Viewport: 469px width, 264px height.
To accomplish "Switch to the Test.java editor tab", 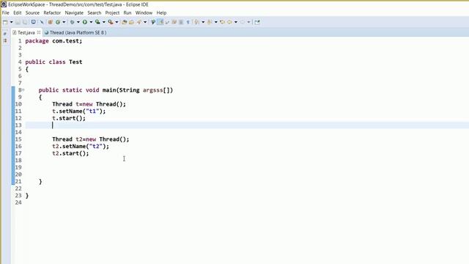I will 26,32.
